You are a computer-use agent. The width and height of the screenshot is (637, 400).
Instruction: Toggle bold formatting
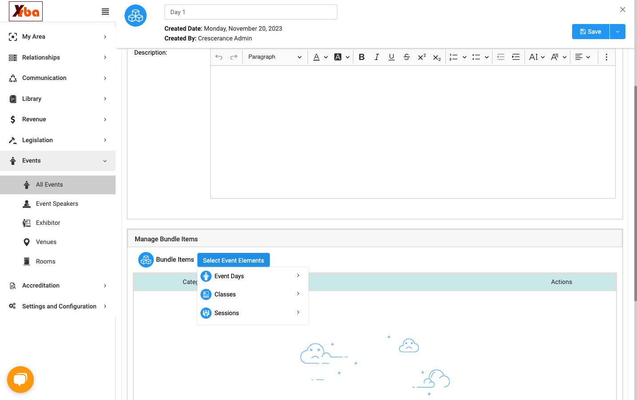(362, 57)
